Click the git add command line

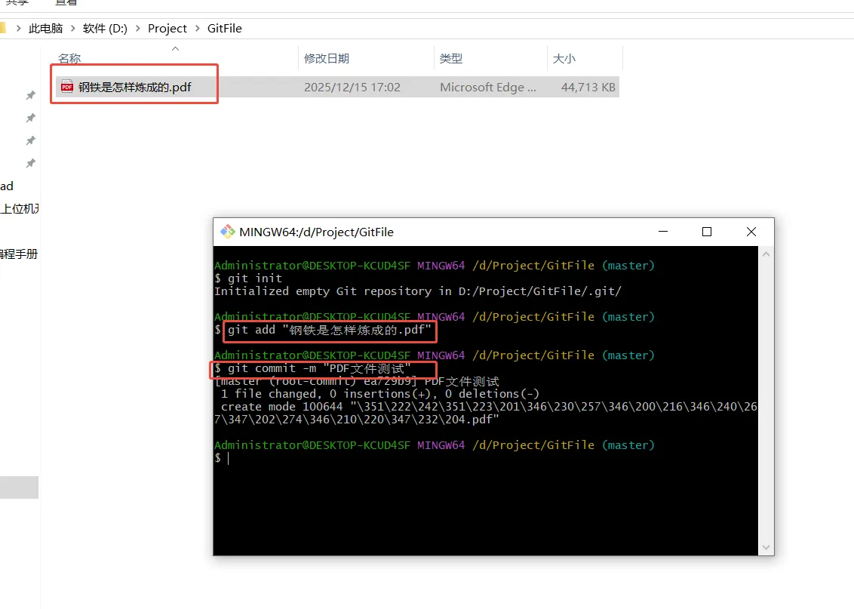pyautogui.click(x=323, y=330)
